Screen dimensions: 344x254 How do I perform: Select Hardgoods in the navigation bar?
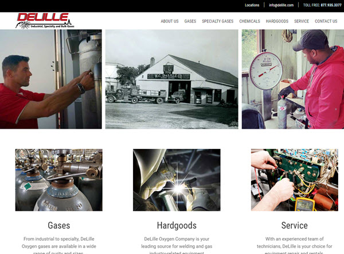point(277,21)
